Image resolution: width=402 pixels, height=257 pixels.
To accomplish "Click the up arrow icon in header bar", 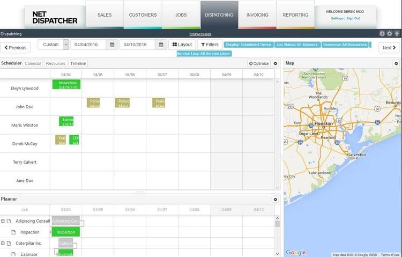I will [397, 33].
